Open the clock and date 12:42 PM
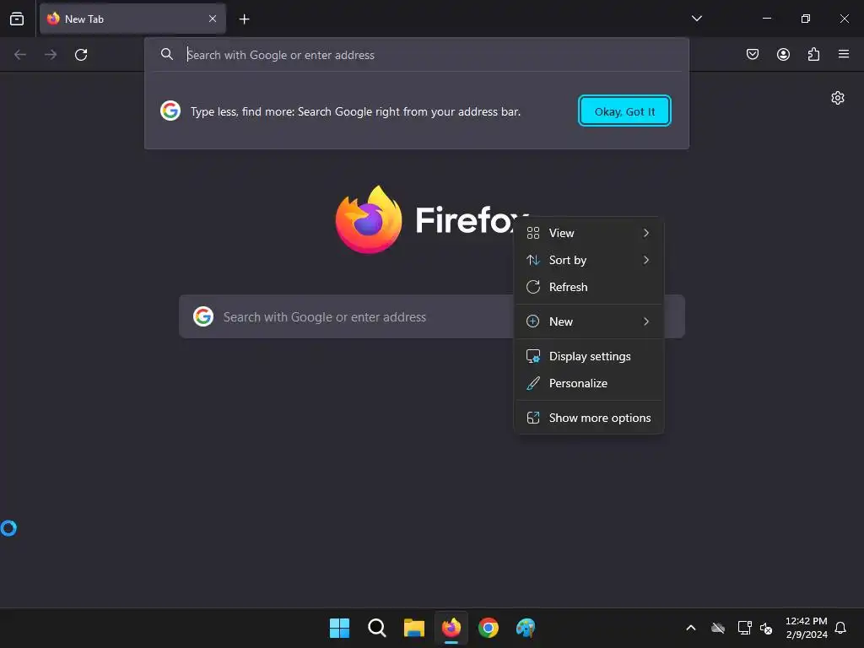 (806, 628)
